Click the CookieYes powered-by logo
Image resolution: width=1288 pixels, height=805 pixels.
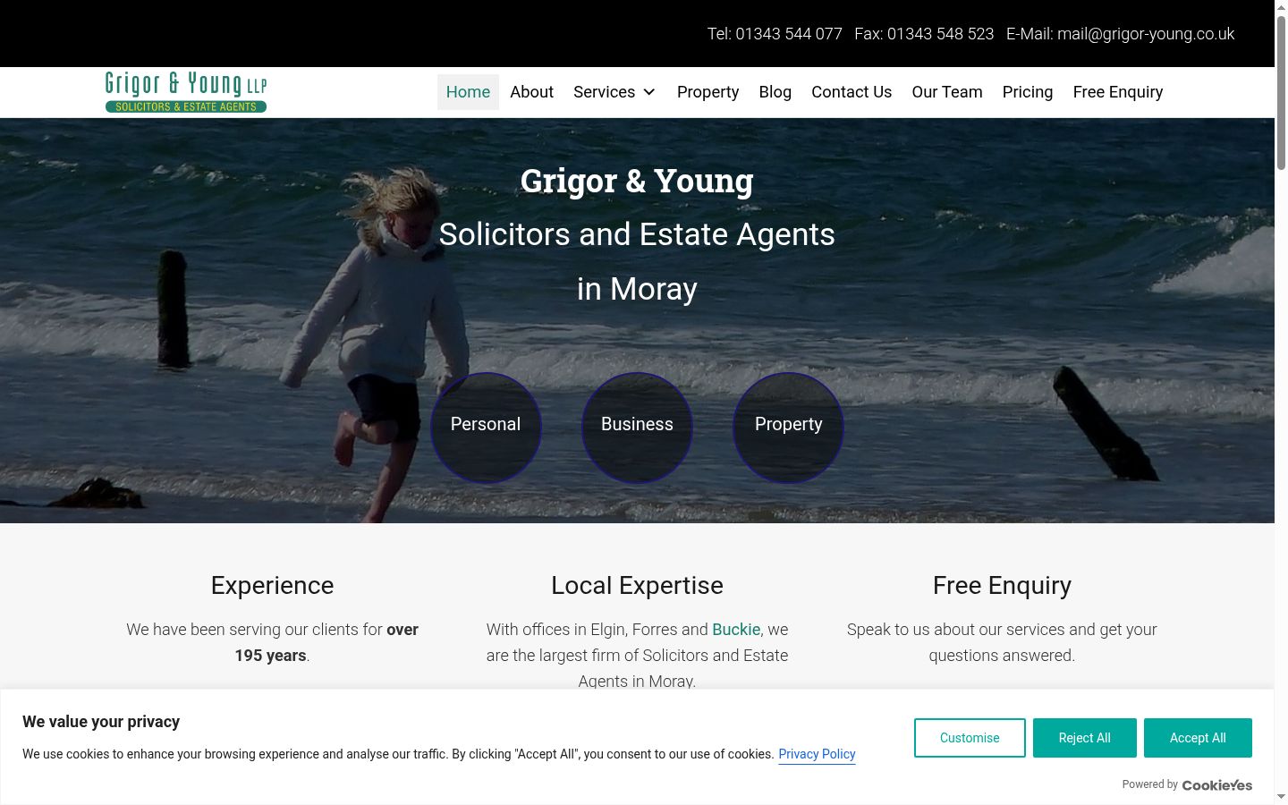[1217, 785]
